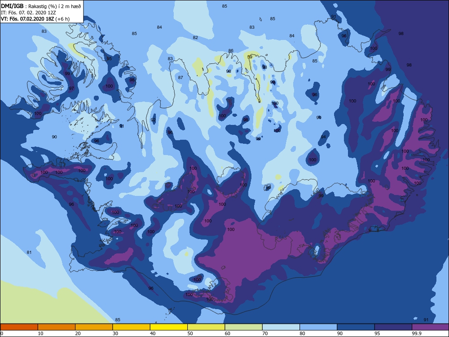Screen dimensions: 449x337
Task: Click the '70' legend scale label
Action: pyautogui.click(x=265, y=333)
